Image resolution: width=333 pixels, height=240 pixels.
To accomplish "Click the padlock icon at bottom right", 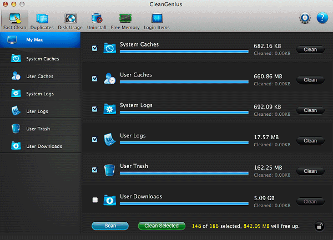I will 320,226.
